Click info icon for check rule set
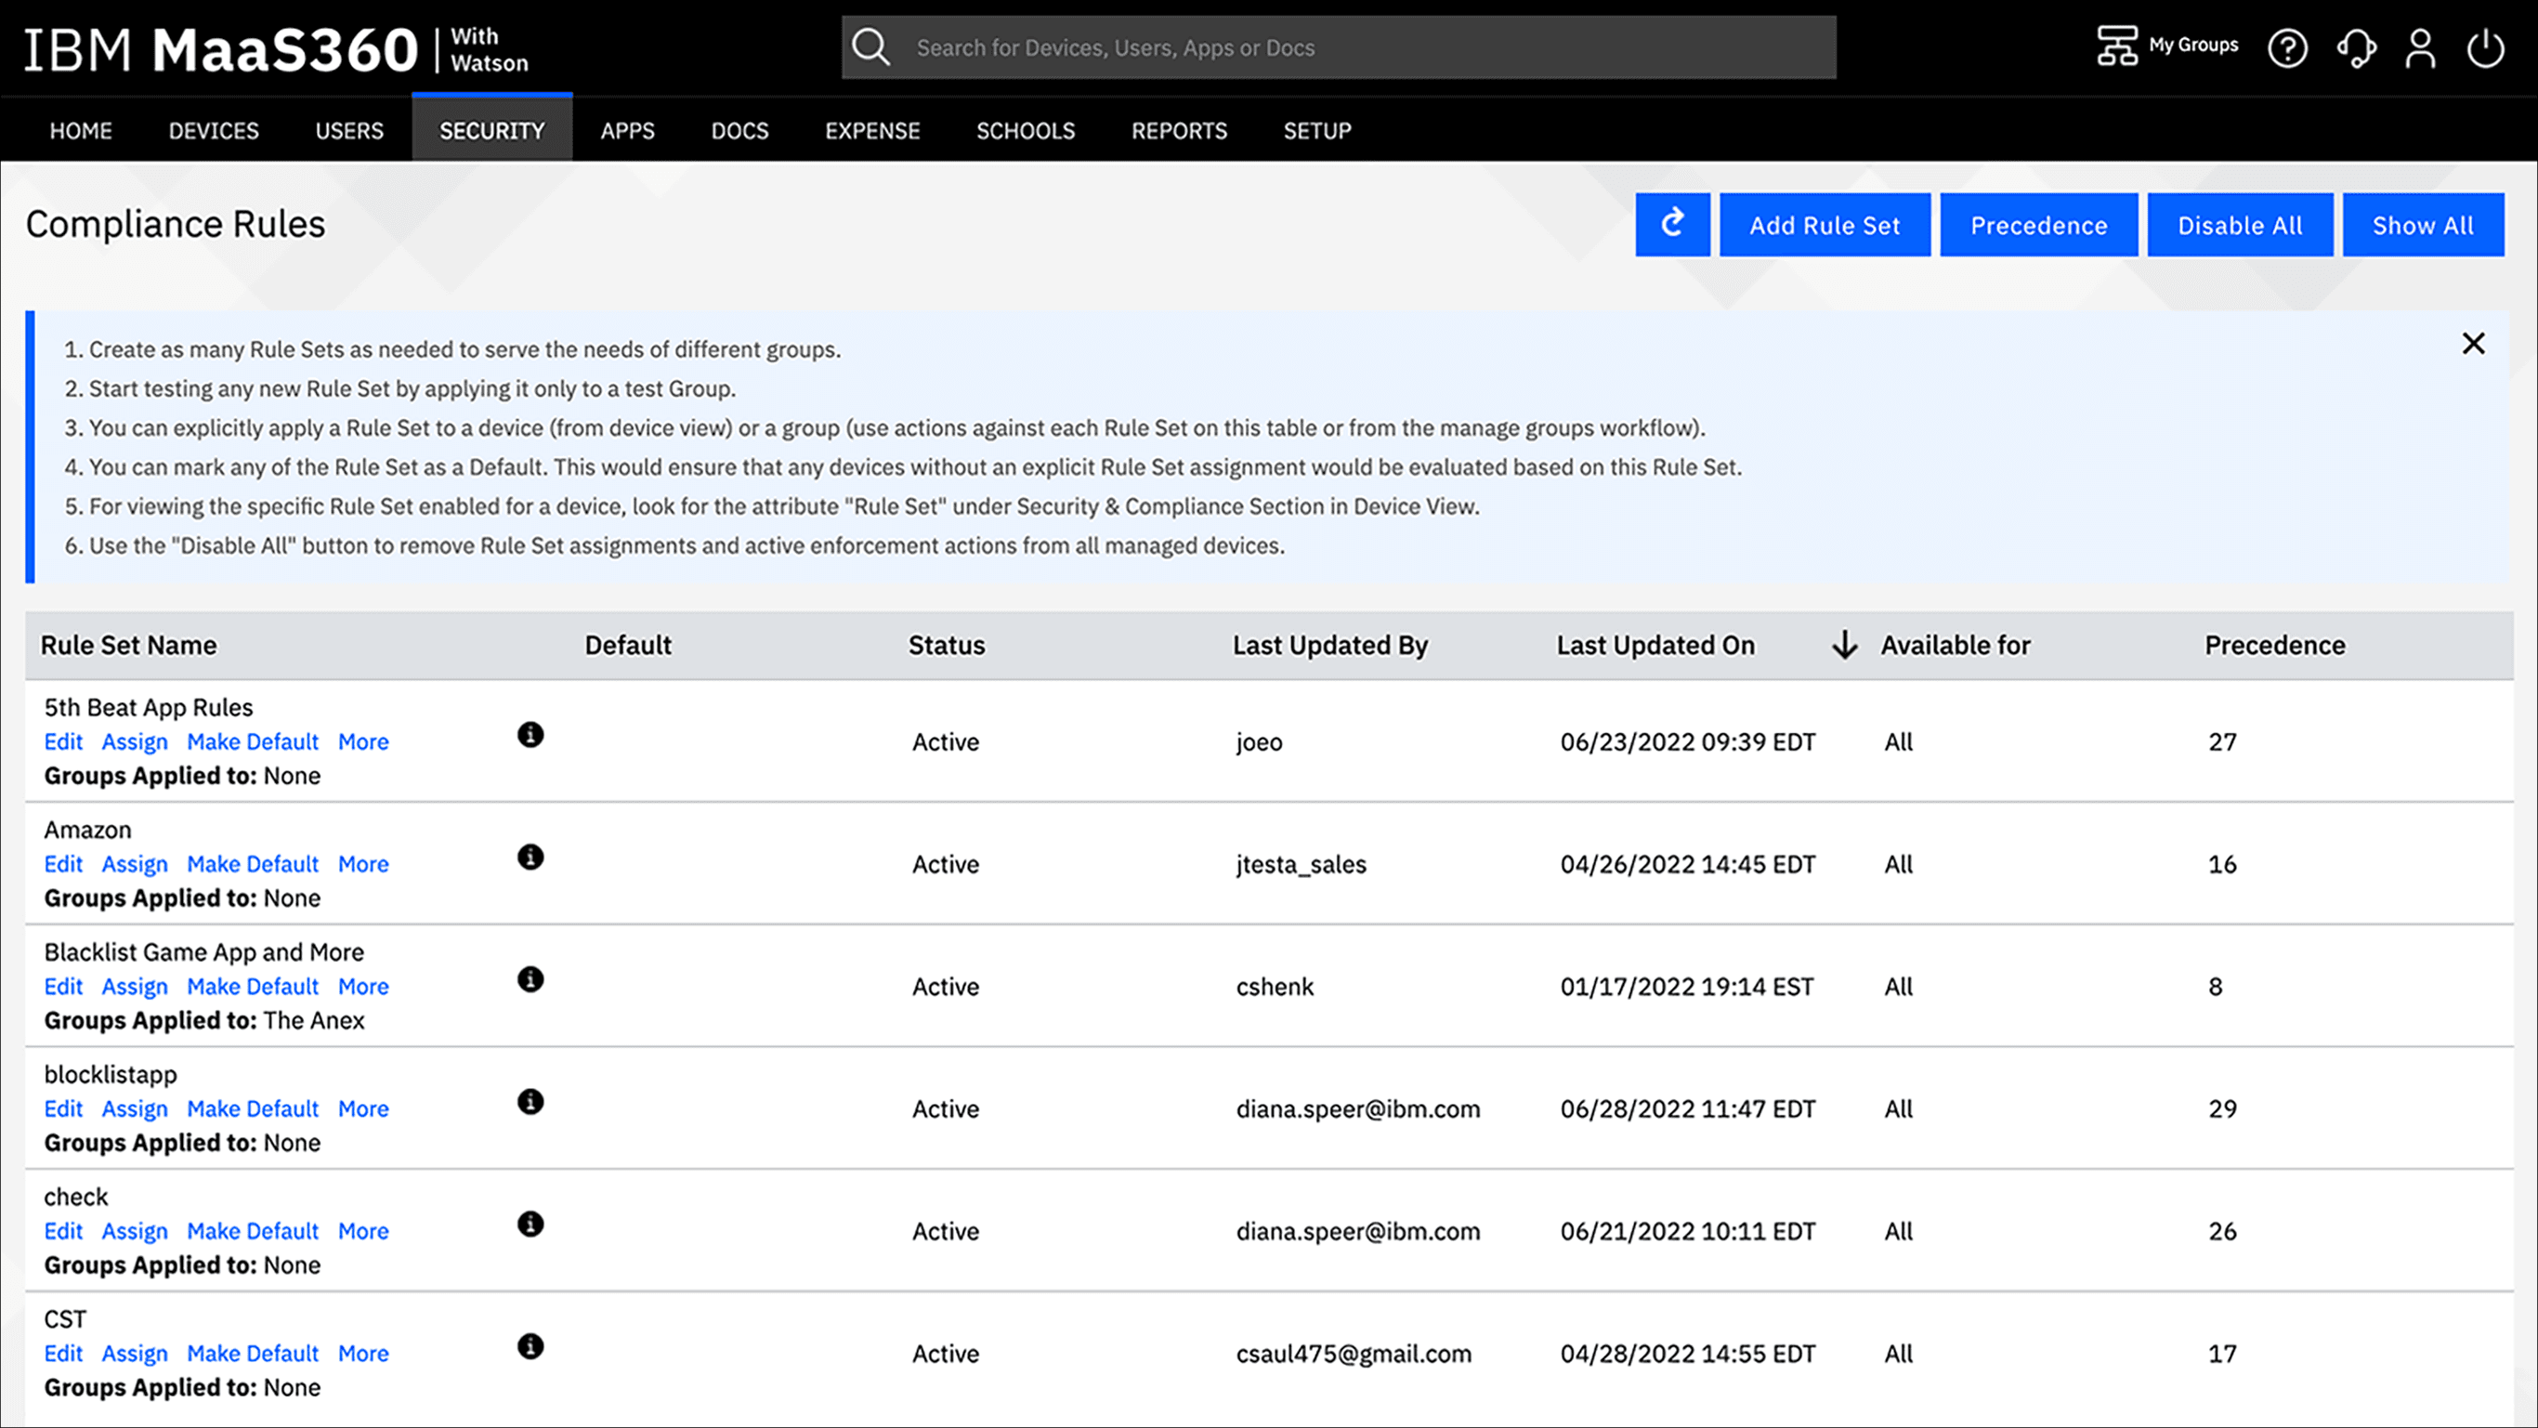The height and width of the screenshot is (1428, 2538). [x=530, y=1224]
